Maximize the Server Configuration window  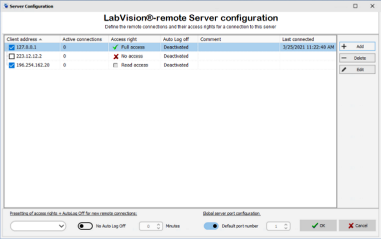pos(355,6)
